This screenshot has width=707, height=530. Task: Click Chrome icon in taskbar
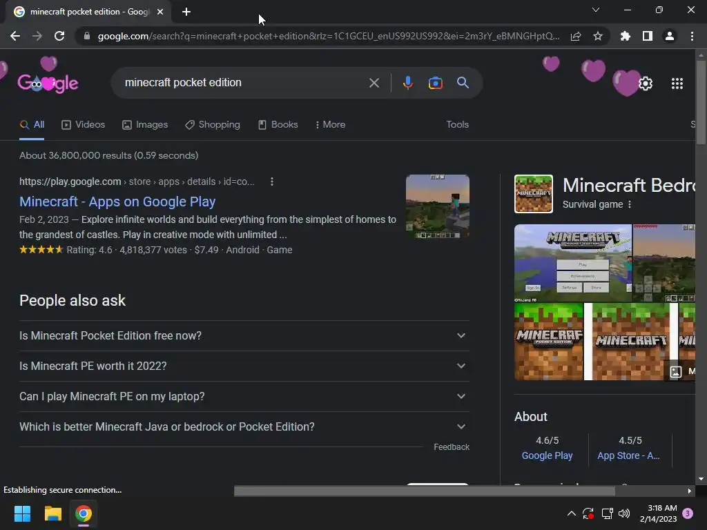pyautogui.click(x=84, y=513)
